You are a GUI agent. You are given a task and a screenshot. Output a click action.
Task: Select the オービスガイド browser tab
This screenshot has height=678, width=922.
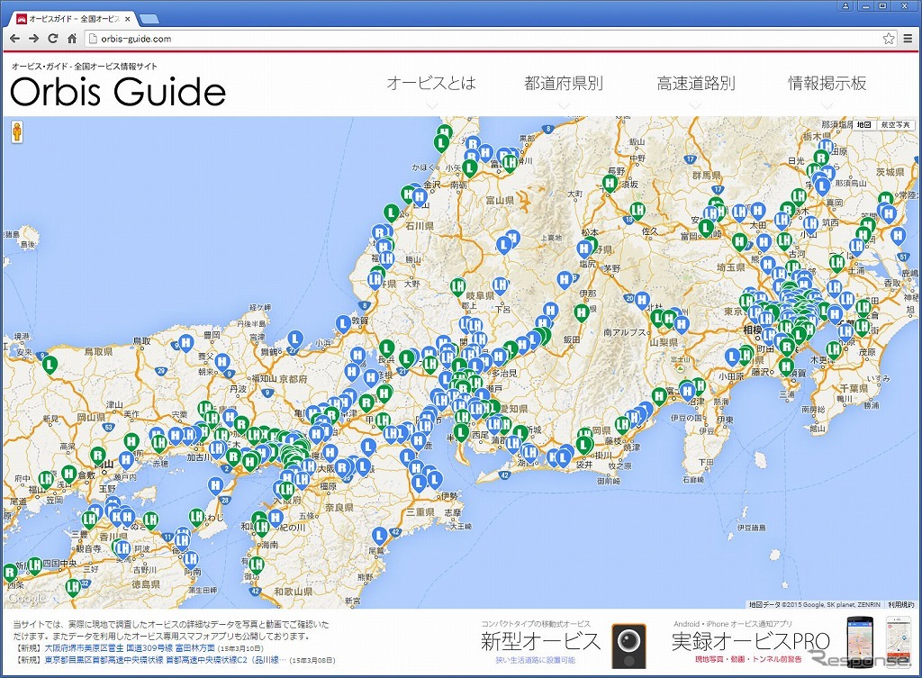click(72, 18)
